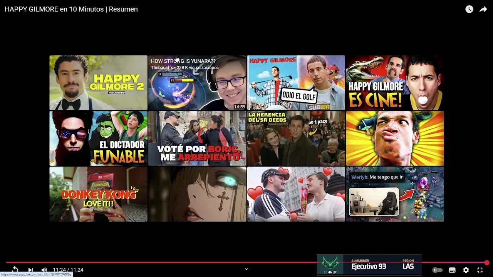
Task: Click the green rank emblem in overlay
Action: tap(330, 264)
